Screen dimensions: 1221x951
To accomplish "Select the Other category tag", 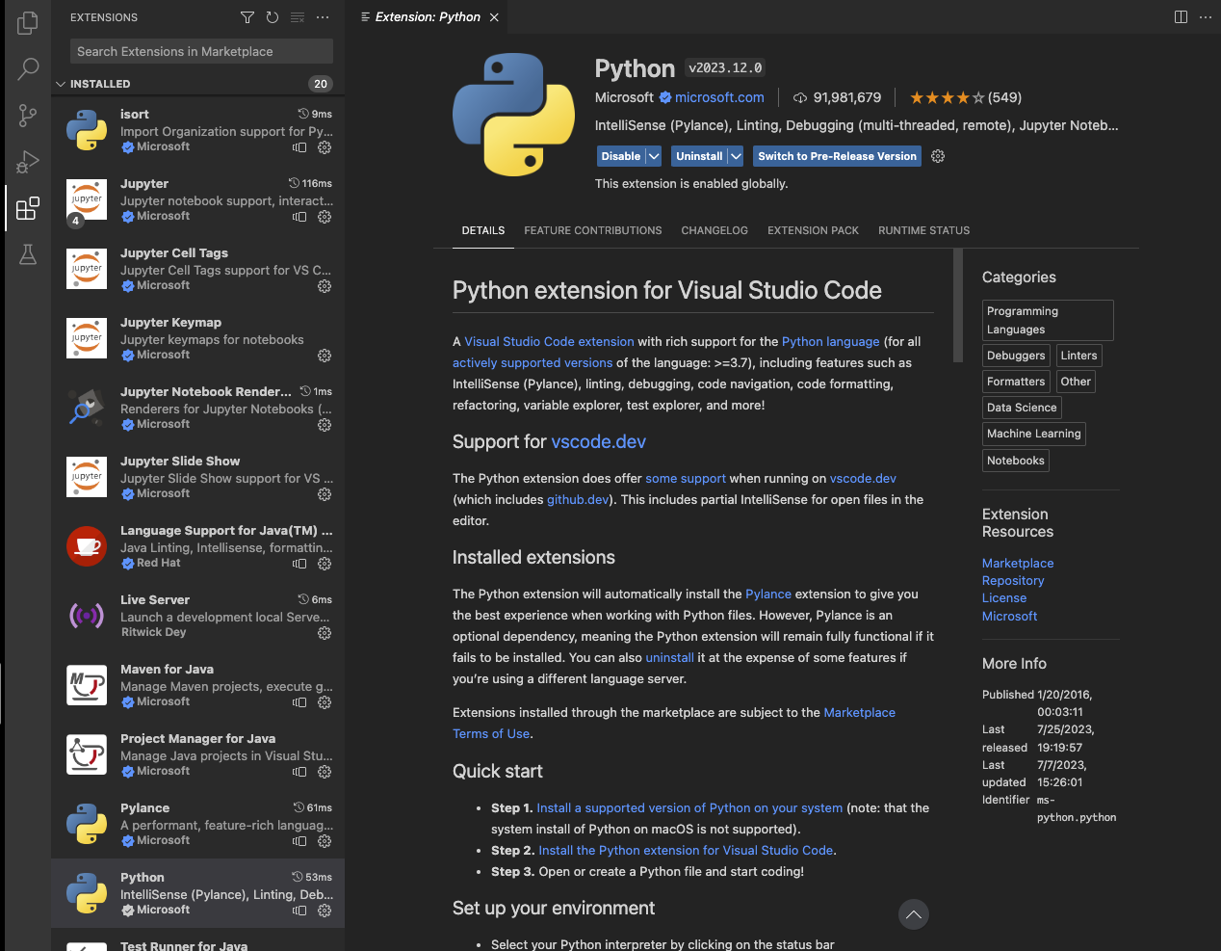I will coord(1076,382).
